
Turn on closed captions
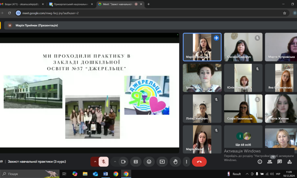click(x=136, y=162)
